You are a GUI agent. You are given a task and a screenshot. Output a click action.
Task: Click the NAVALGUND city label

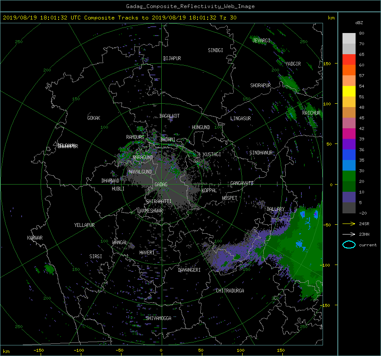pos(140,171)
